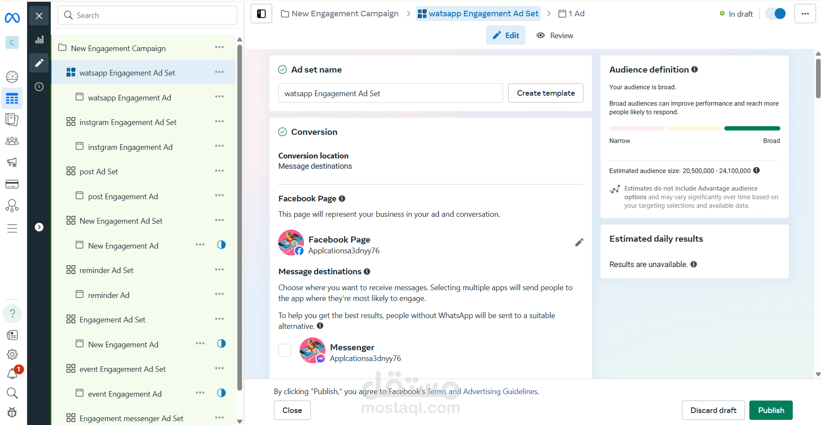The height and width of the screenshot is (425, 822).
Task: Select post Engagement Ad in tree
Action: (x=123, y=197)
